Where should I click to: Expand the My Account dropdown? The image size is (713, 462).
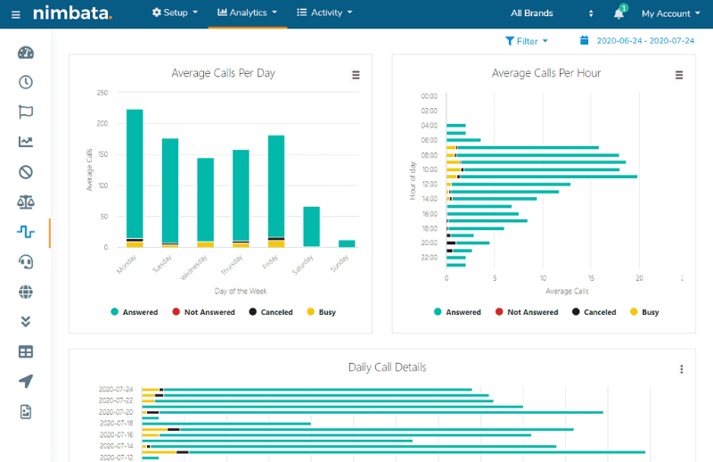[671, 13]
